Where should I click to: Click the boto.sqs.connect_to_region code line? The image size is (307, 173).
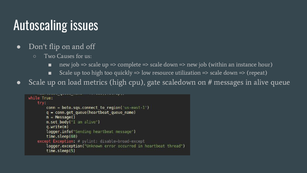coord(98,108)
